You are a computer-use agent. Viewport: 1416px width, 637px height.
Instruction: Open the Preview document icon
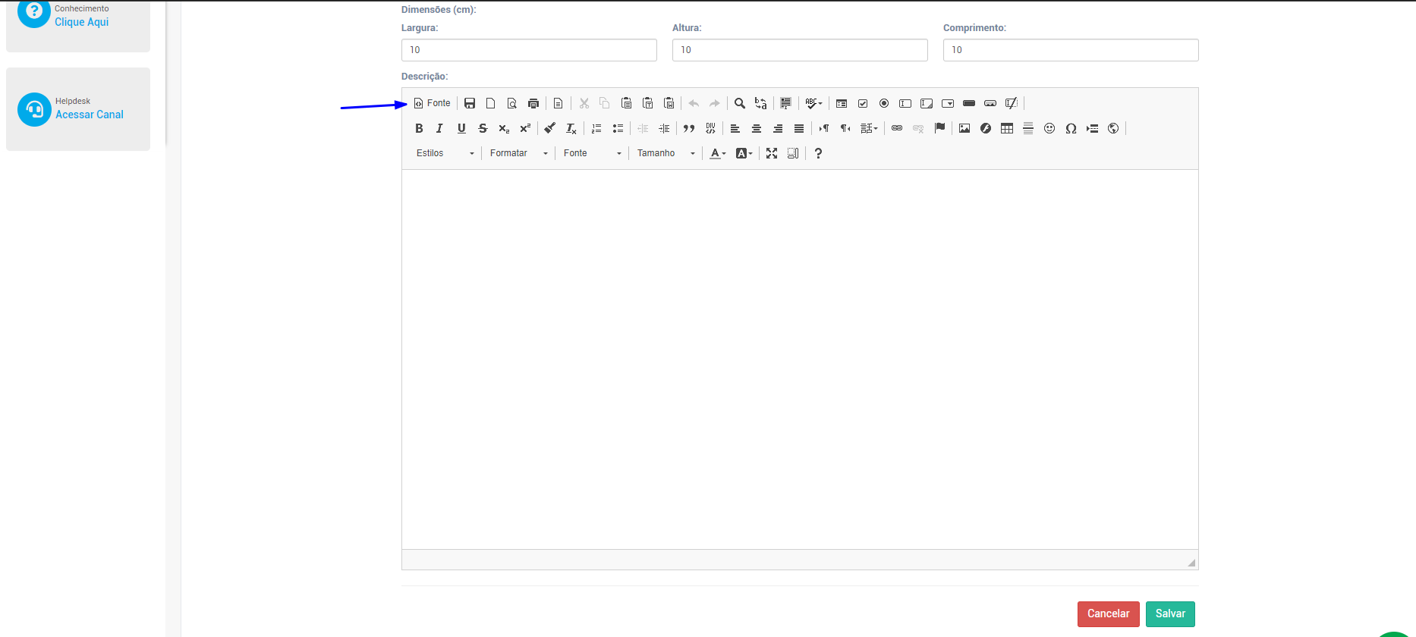coord(512,103)
